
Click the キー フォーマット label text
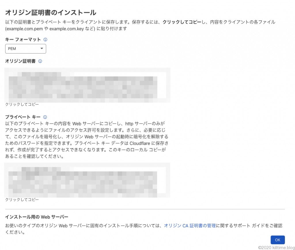point(23,39)
